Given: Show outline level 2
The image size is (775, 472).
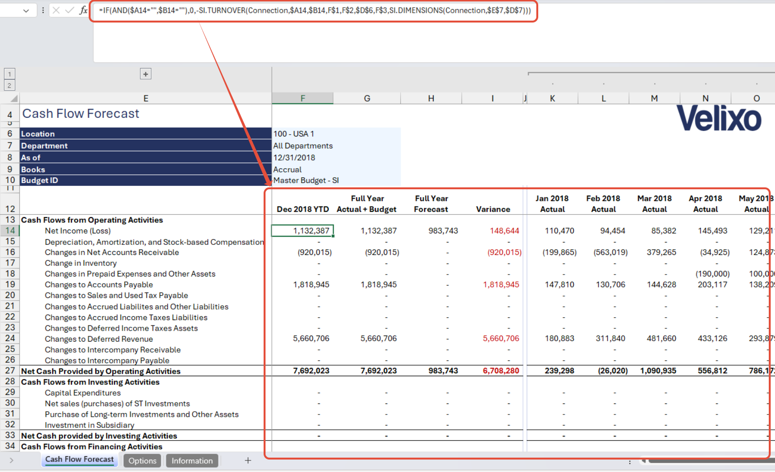Looking at the screenshot, I should coord(10,85).
